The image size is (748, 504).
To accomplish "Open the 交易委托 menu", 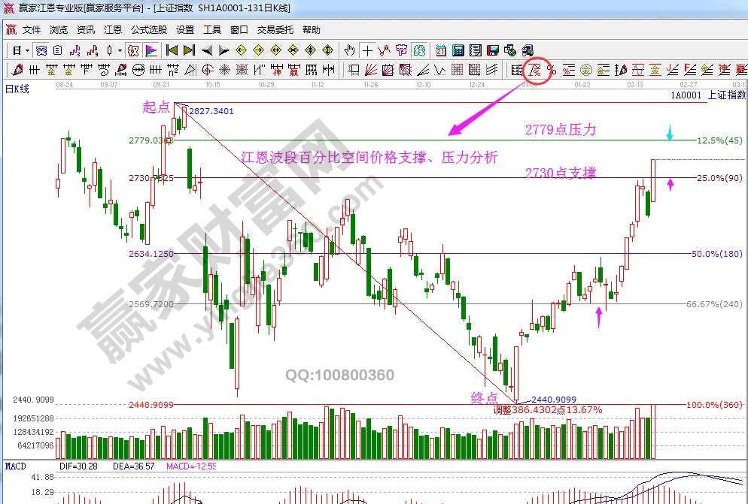I will [272, 30].
